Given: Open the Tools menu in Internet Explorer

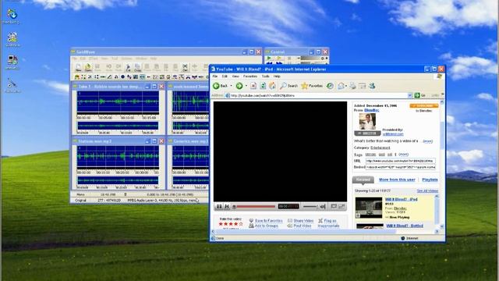Looking at the screenshot, I should click(265, 76).
